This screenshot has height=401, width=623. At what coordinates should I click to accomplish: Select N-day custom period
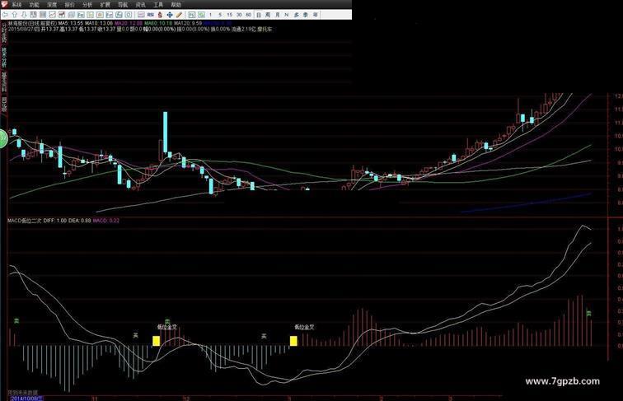pos(287,15)
